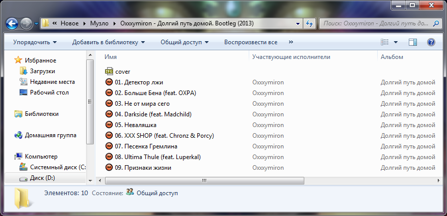Image resolution: width=447 pixels, height=216 pixels.
Task: Click navigation pane scrollbar down arrow
Action: coord(90,180)
